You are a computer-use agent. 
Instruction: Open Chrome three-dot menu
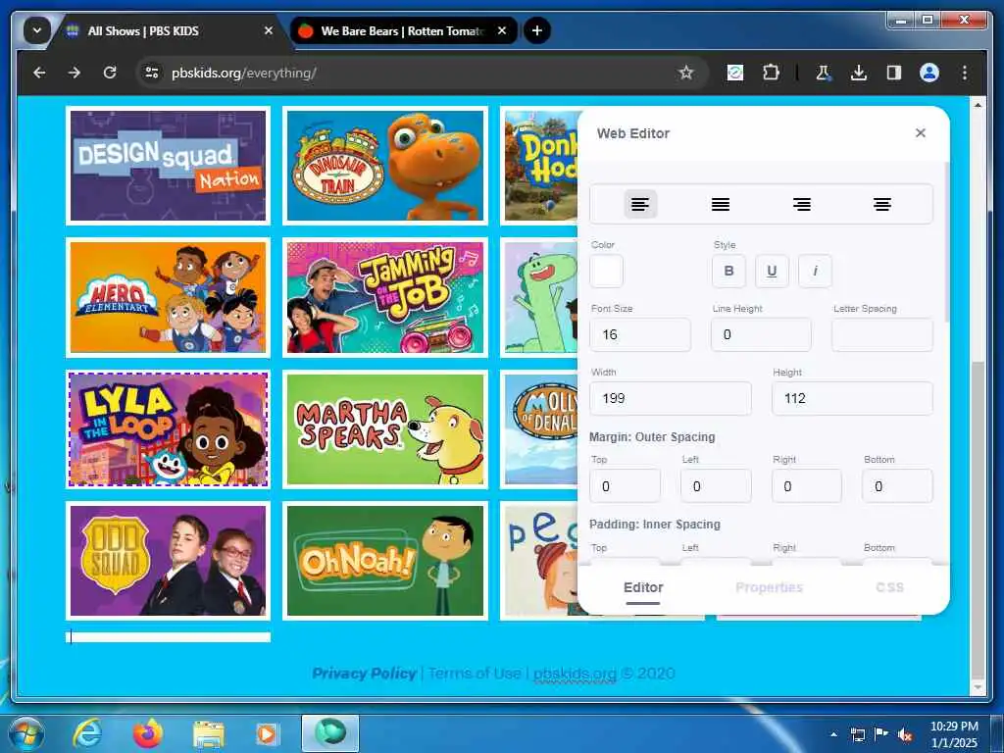click(x=965, y=73)
